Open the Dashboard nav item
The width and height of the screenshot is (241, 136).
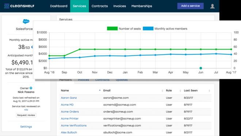[x=59, y=6]
